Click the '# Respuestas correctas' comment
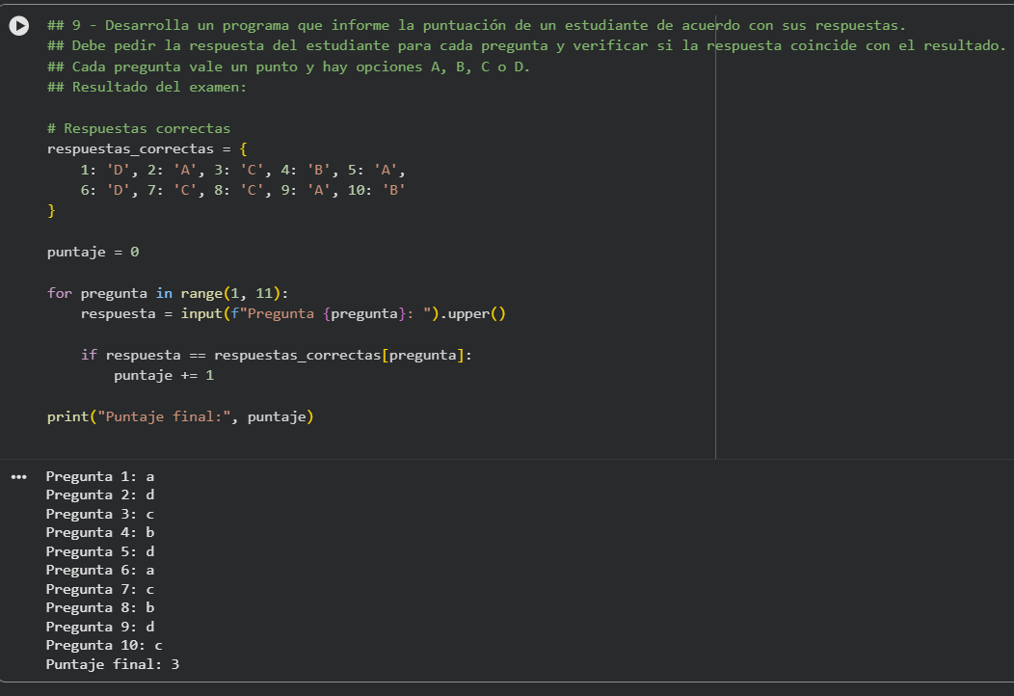 (139, 129)
